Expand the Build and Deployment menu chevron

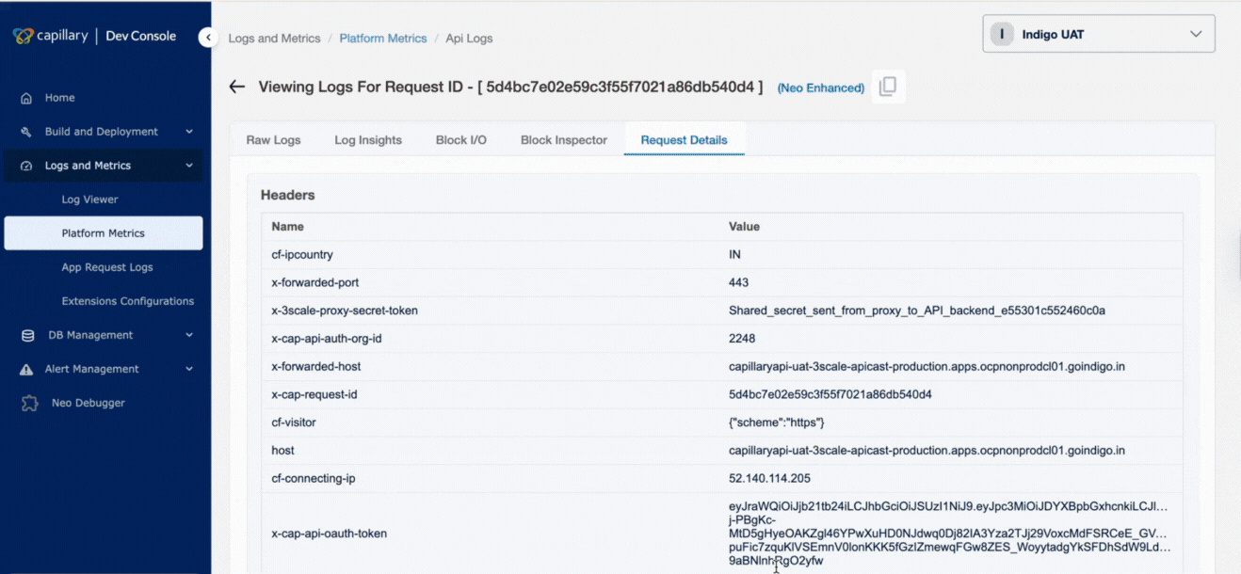point(189,132)
